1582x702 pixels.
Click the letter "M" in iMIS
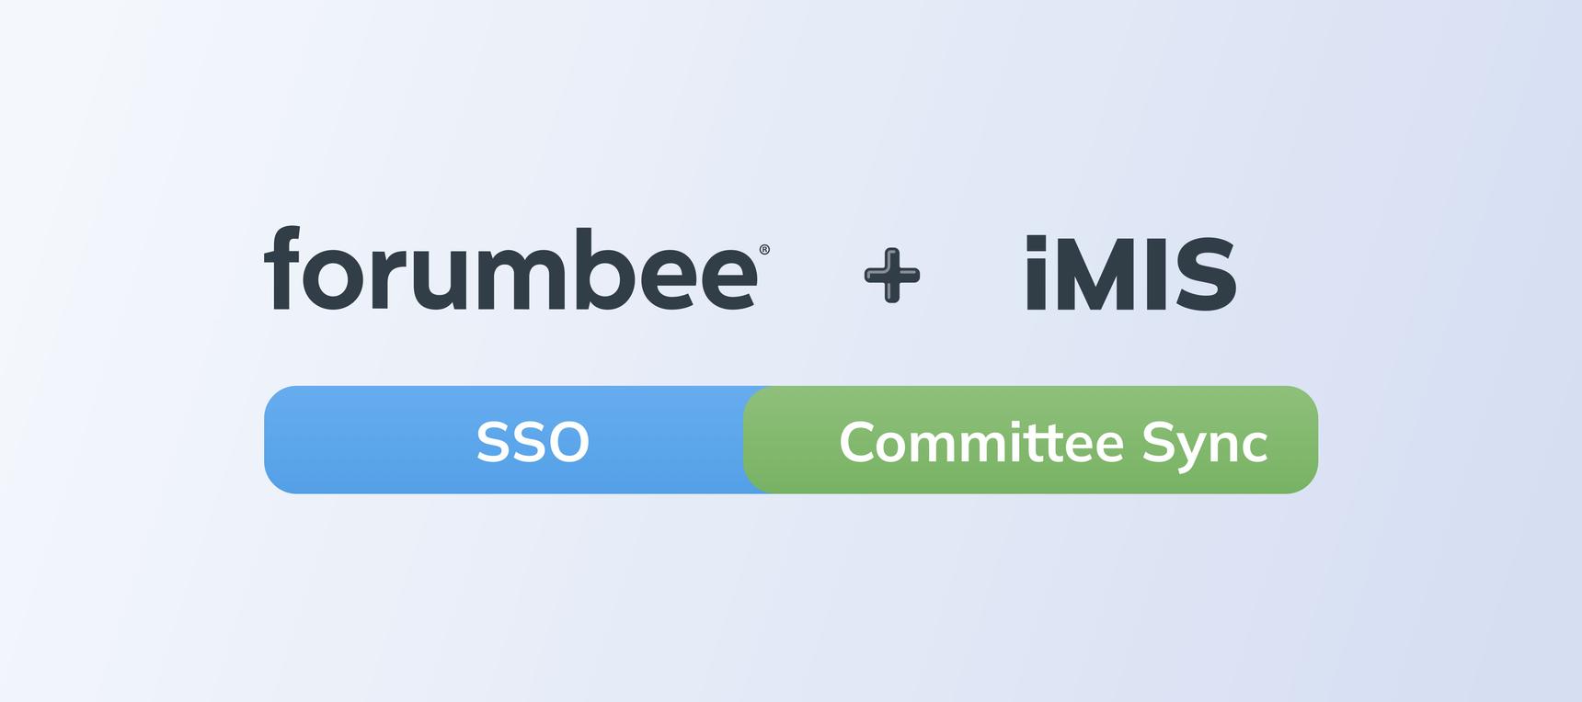1100,275
